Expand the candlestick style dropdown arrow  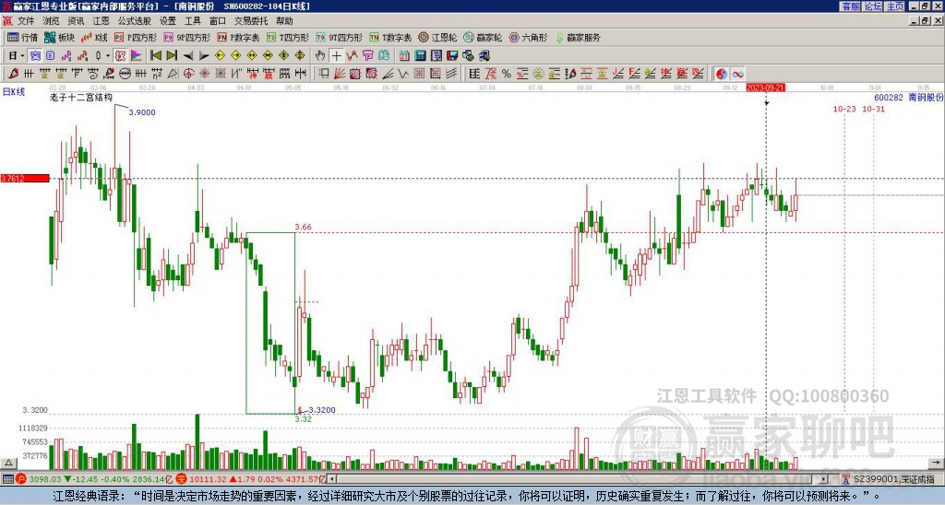(108, 56)
